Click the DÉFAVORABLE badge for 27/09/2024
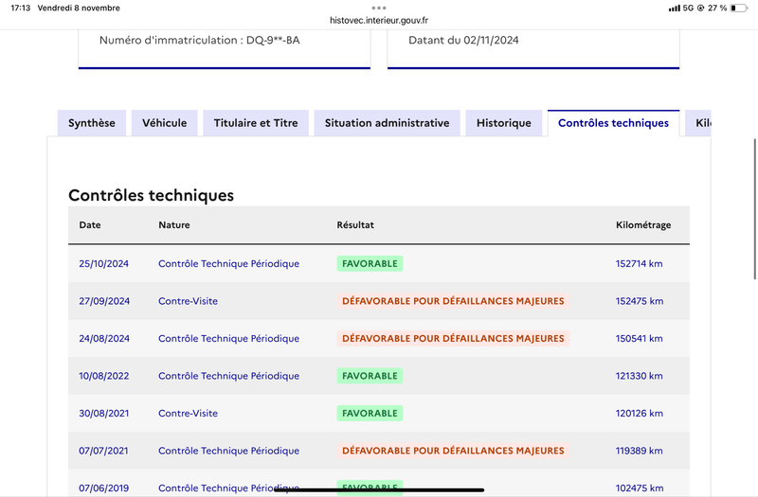The width and height of the screenshot is (758, 497). (453, 301)
